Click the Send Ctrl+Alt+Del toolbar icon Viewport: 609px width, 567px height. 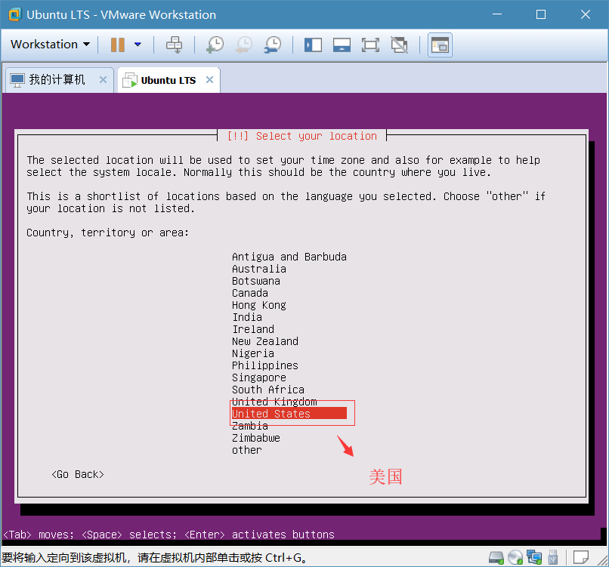[x=175, y=45]
